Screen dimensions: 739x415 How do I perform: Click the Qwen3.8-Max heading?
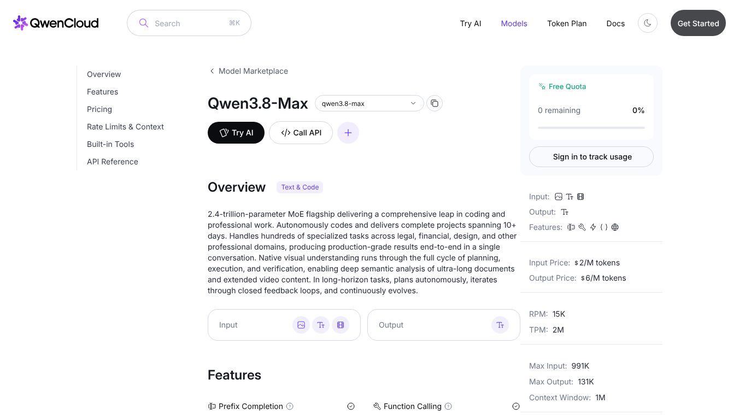click(258, 103)
